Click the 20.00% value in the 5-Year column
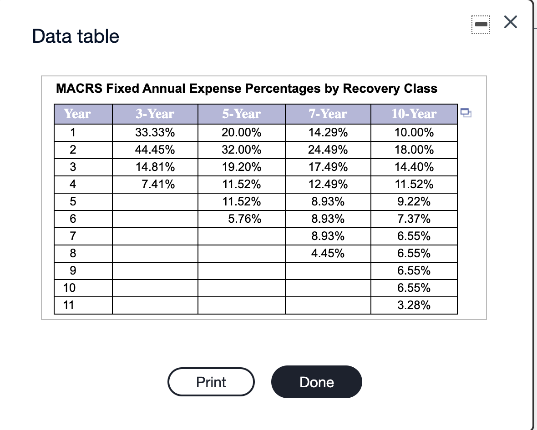The width and height of the screenshot is (537, 430). (x=241, y=132)
